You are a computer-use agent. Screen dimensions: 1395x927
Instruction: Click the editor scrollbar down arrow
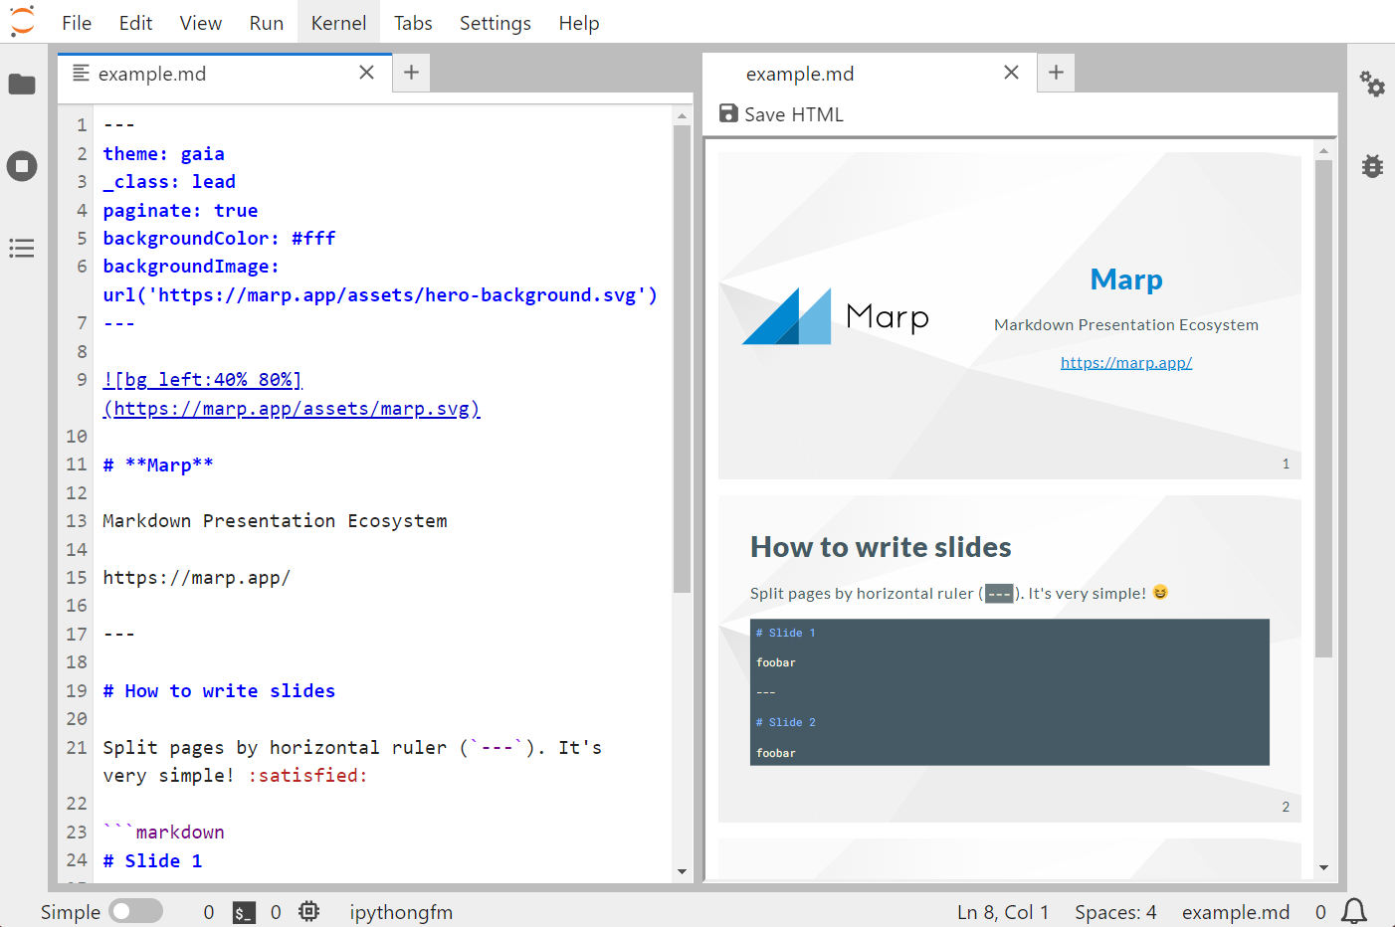click(x=682, y=871)
